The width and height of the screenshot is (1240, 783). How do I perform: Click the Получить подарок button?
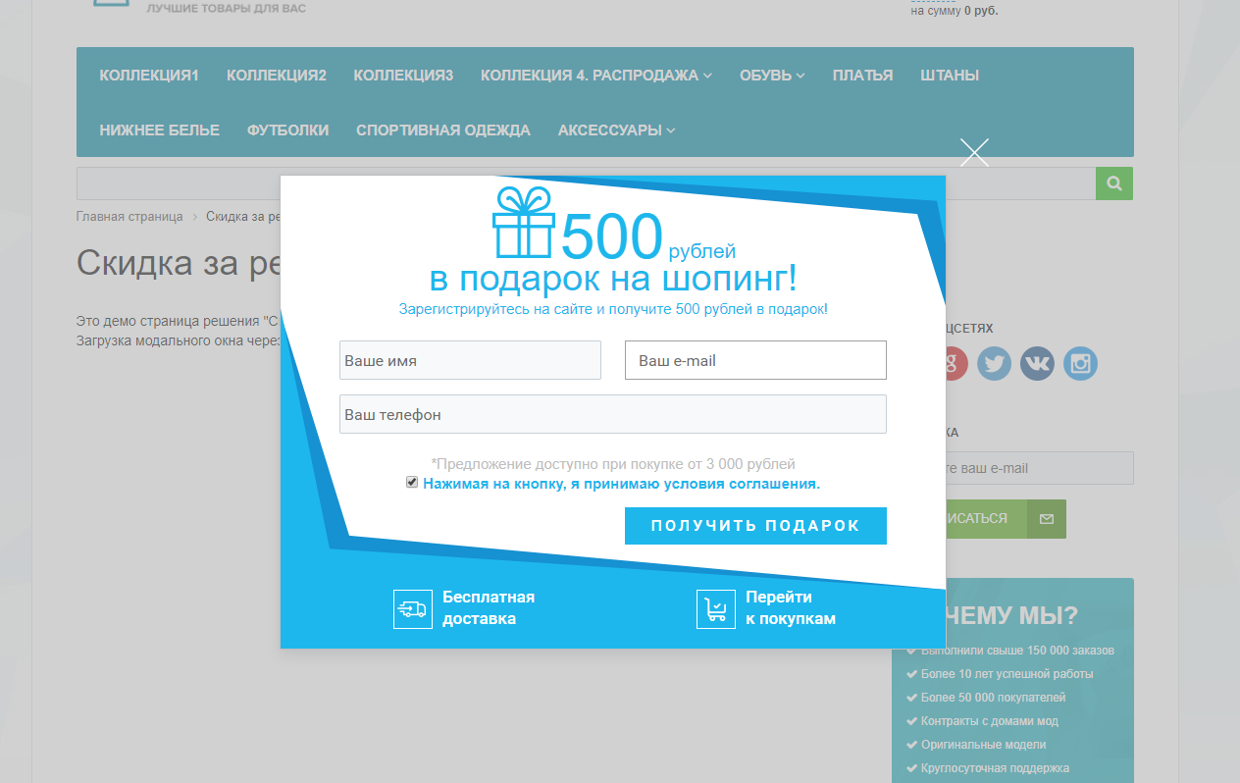[755, 526]
